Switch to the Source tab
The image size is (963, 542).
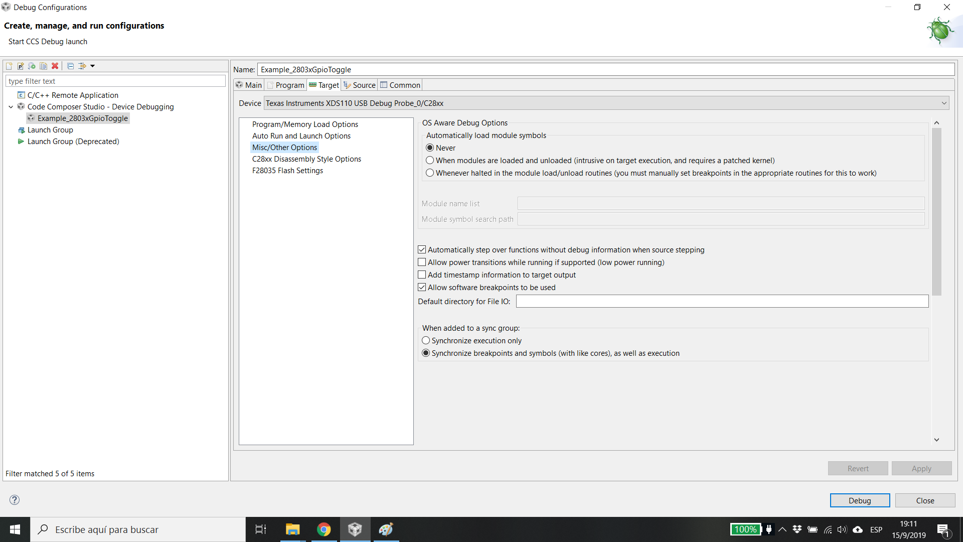pyautogui.click(x=360, y=85)
